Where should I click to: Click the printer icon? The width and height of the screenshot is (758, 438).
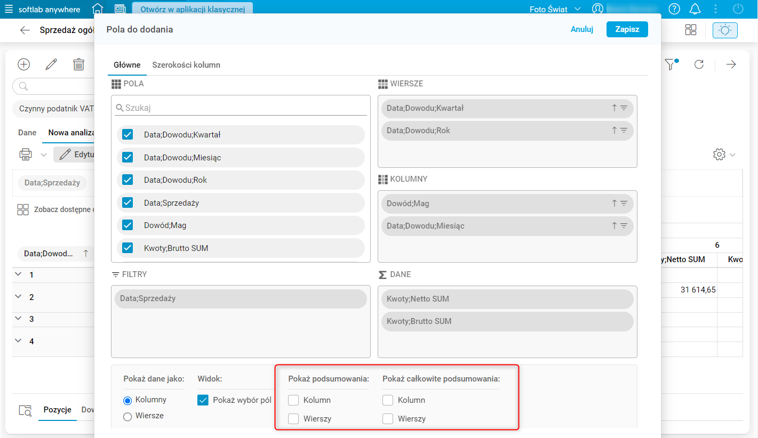(x=26, y=155)
